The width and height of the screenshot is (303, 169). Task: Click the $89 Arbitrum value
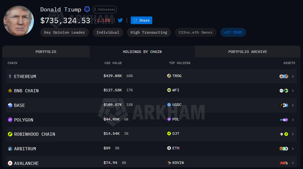(107, 148)
